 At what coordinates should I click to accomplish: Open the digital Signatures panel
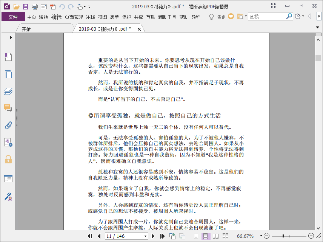8,143
